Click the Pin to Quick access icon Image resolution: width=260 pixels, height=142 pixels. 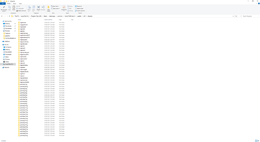pos(4,8)
